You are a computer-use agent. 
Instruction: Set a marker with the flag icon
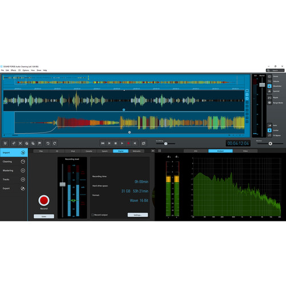39,143
